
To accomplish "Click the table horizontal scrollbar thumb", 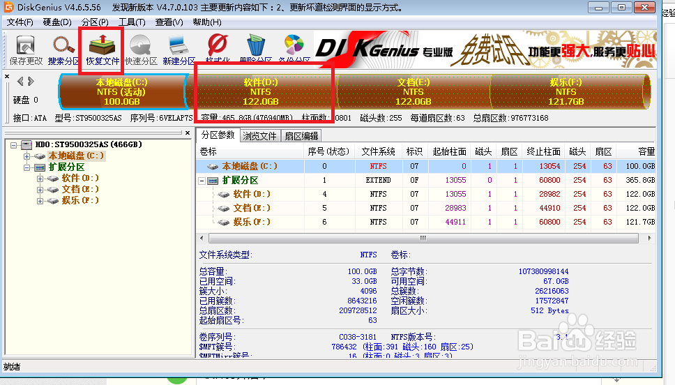I will 423,238.
